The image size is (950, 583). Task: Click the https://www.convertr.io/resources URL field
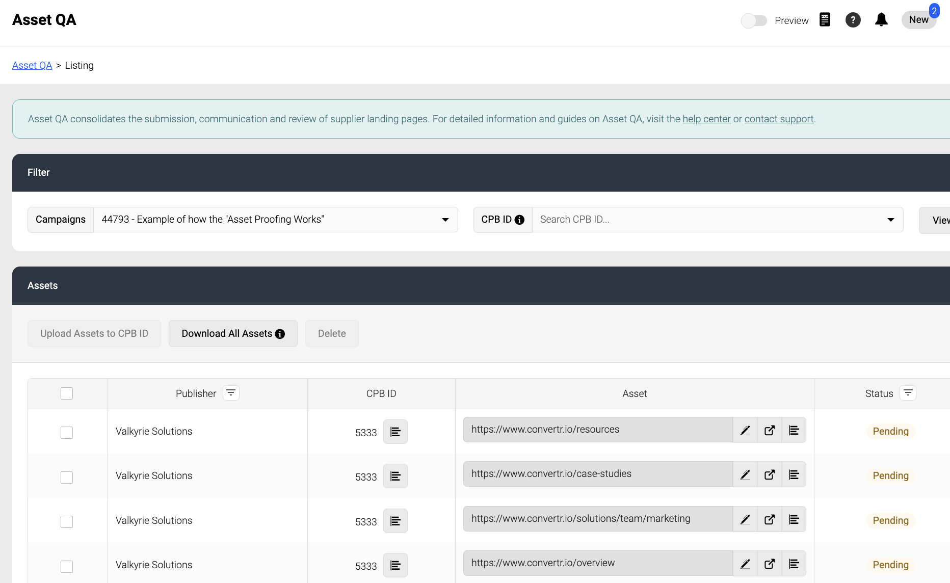click(598, 430)
